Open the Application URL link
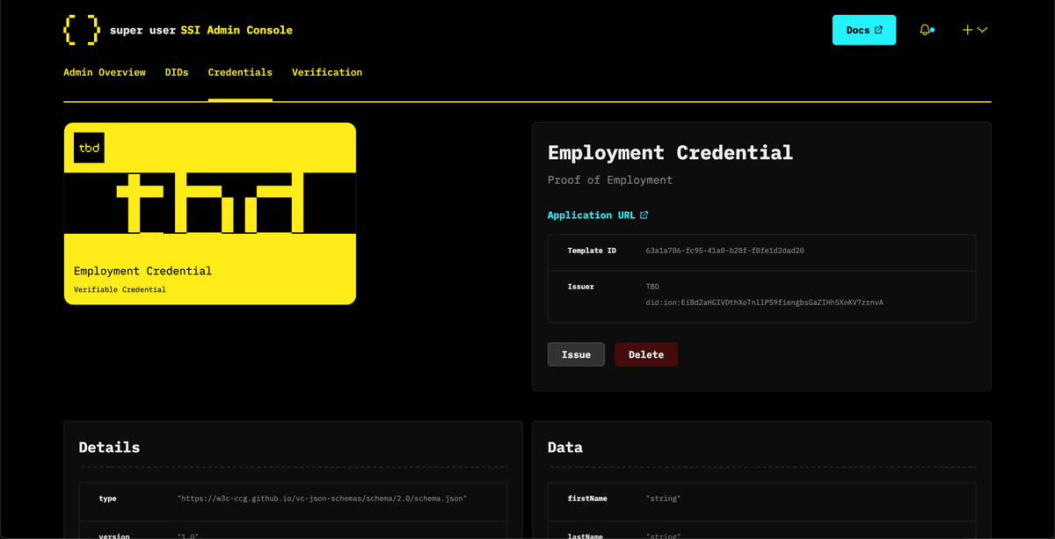The width and height of the screenshot is (1055, 539). (591, 215)
